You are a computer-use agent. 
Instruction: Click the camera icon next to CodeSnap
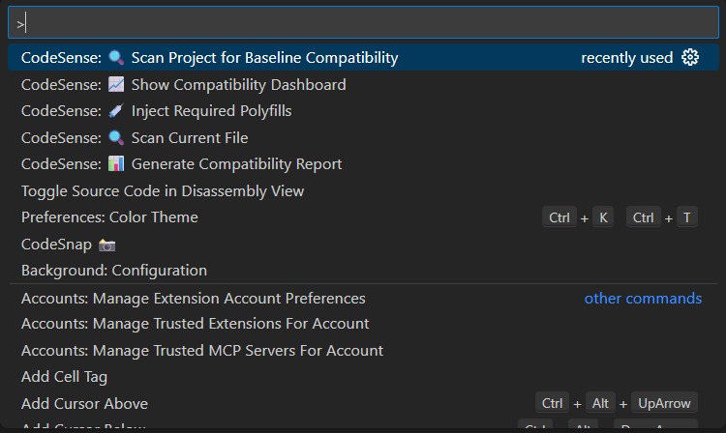click(106, 245)
